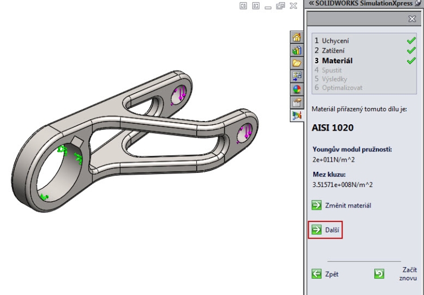Click the green back arrow beside Zpět
The width and height of the screenshot is (424, 295).
[x=317, y=274]
